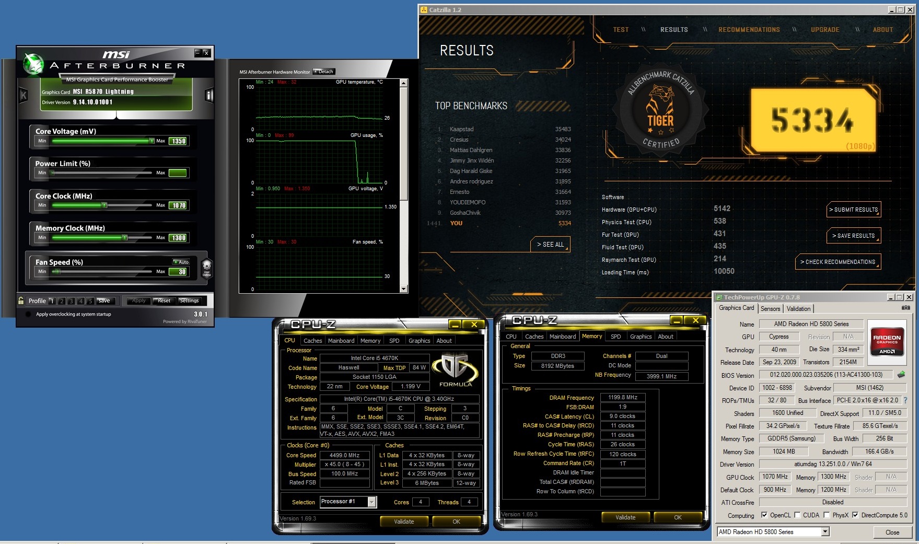Load Afterburner profile slot 5
The height and width of the screenshot is (544, 919).
tap(90, 301)
